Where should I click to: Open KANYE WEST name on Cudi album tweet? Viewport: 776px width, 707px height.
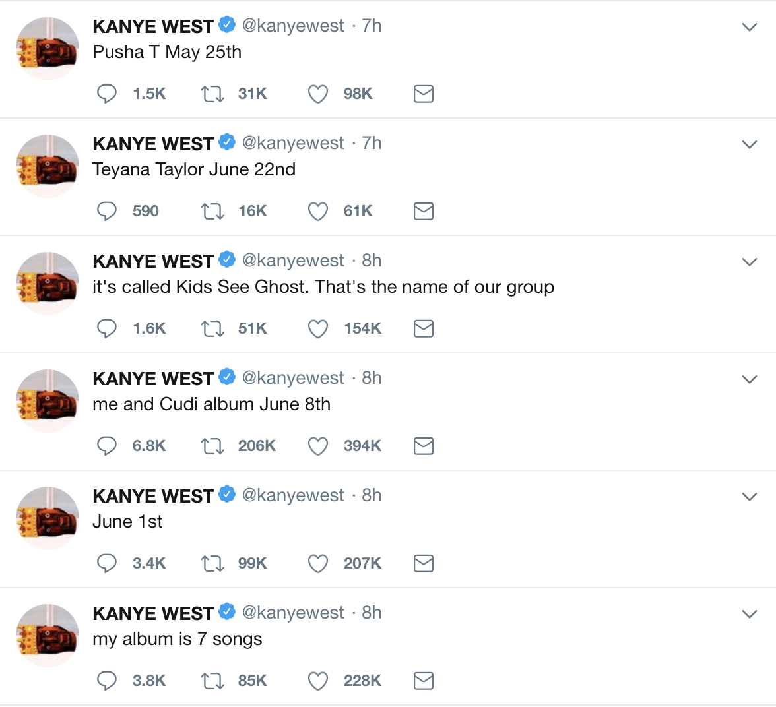[x=153, y=379]
